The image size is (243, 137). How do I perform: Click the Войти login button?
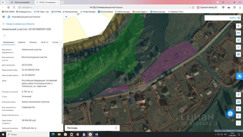pyautogui.click(x=235, y=18)
